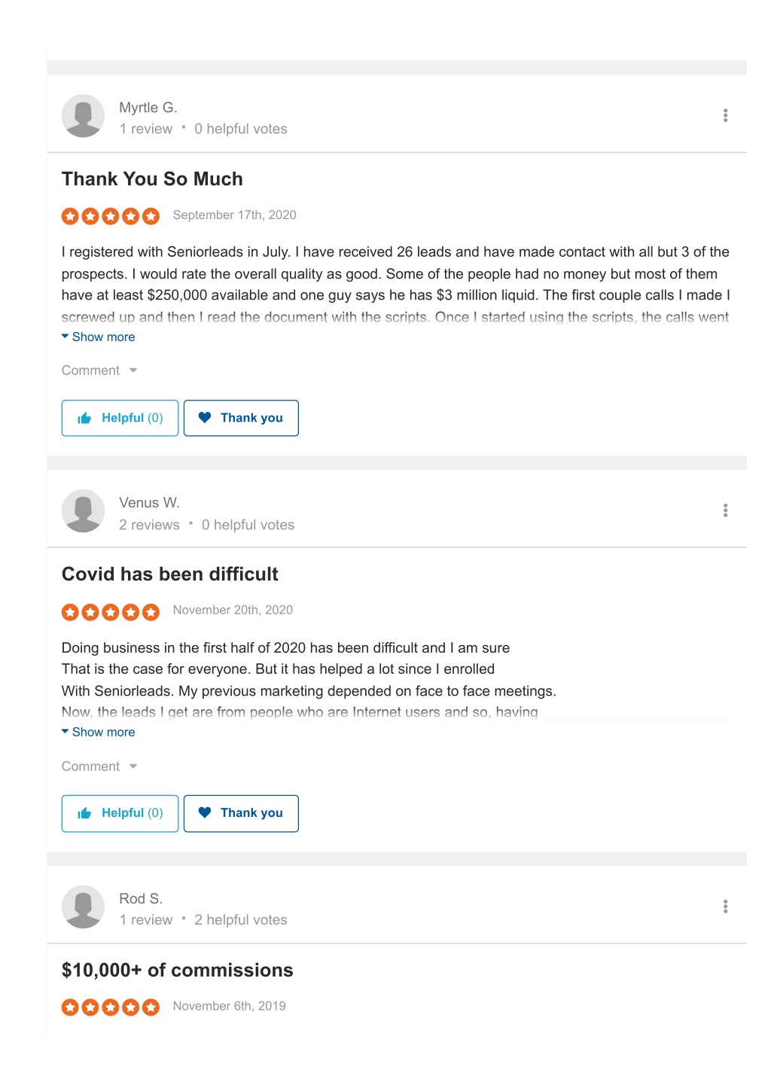
Task: Open the options menu for Rod S.'s review
Action: (x=725, y=907)
